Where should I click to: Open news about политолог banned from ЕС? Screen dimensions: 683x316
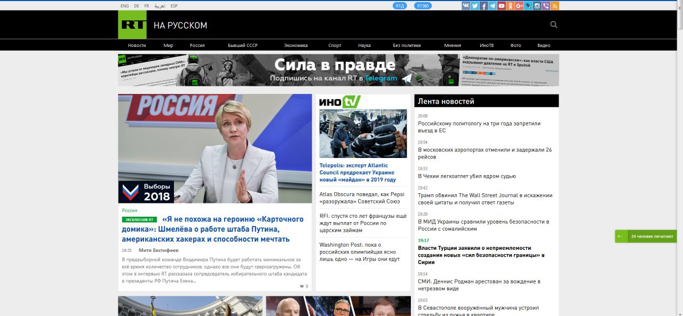(x=479, y=127)
